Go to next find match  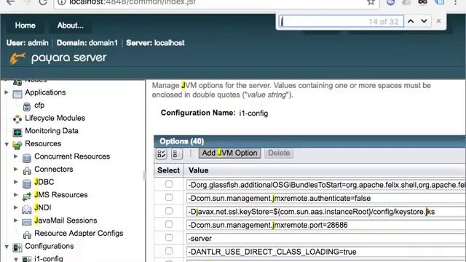coord(424,21)
